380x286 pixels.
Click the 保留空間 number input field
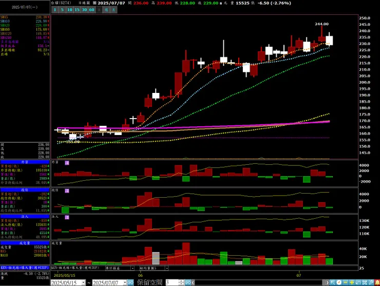pos(172,282)
